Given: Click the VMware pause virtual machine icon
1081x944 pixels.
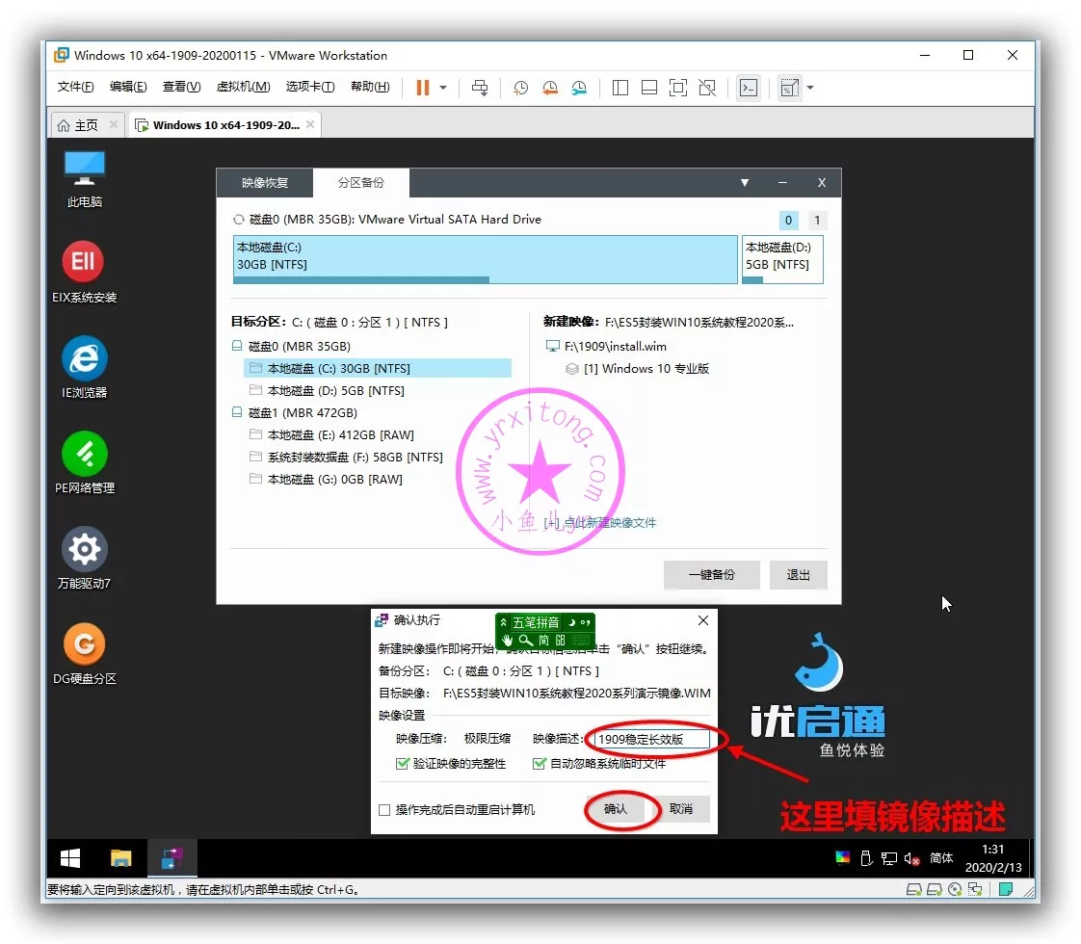Looking at the screenshot, I should click(x=422, y=88).
